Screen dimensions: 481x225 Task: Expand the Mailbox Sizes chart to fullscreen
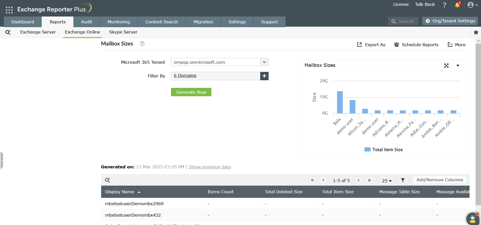446,66
